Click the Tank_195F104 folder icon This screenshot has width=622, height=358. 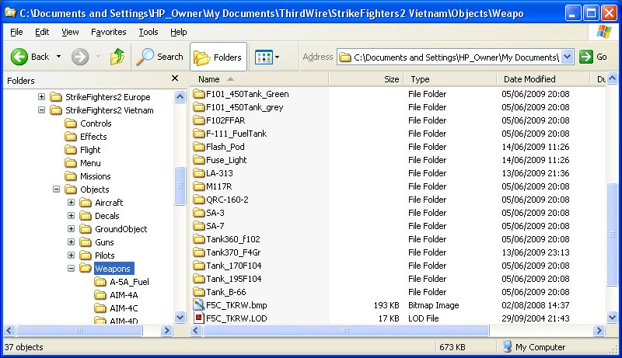[199, 279]
